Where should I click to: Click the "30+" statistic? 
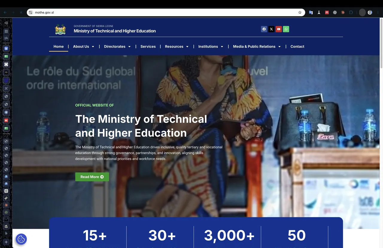(x=162, y=235)
